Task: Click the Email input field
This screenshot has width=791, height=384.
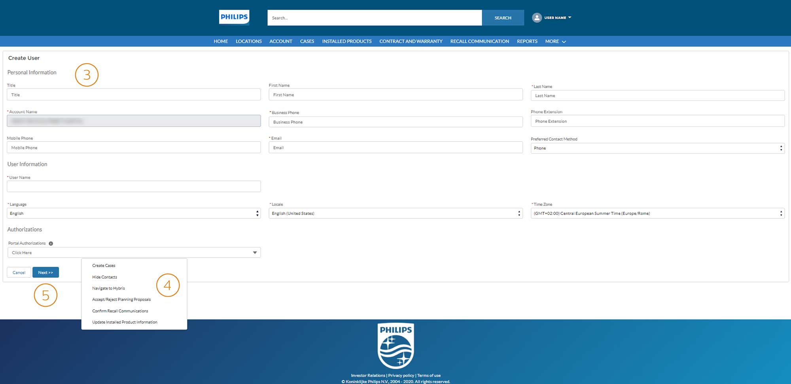Action: click(x=395, y=148)
